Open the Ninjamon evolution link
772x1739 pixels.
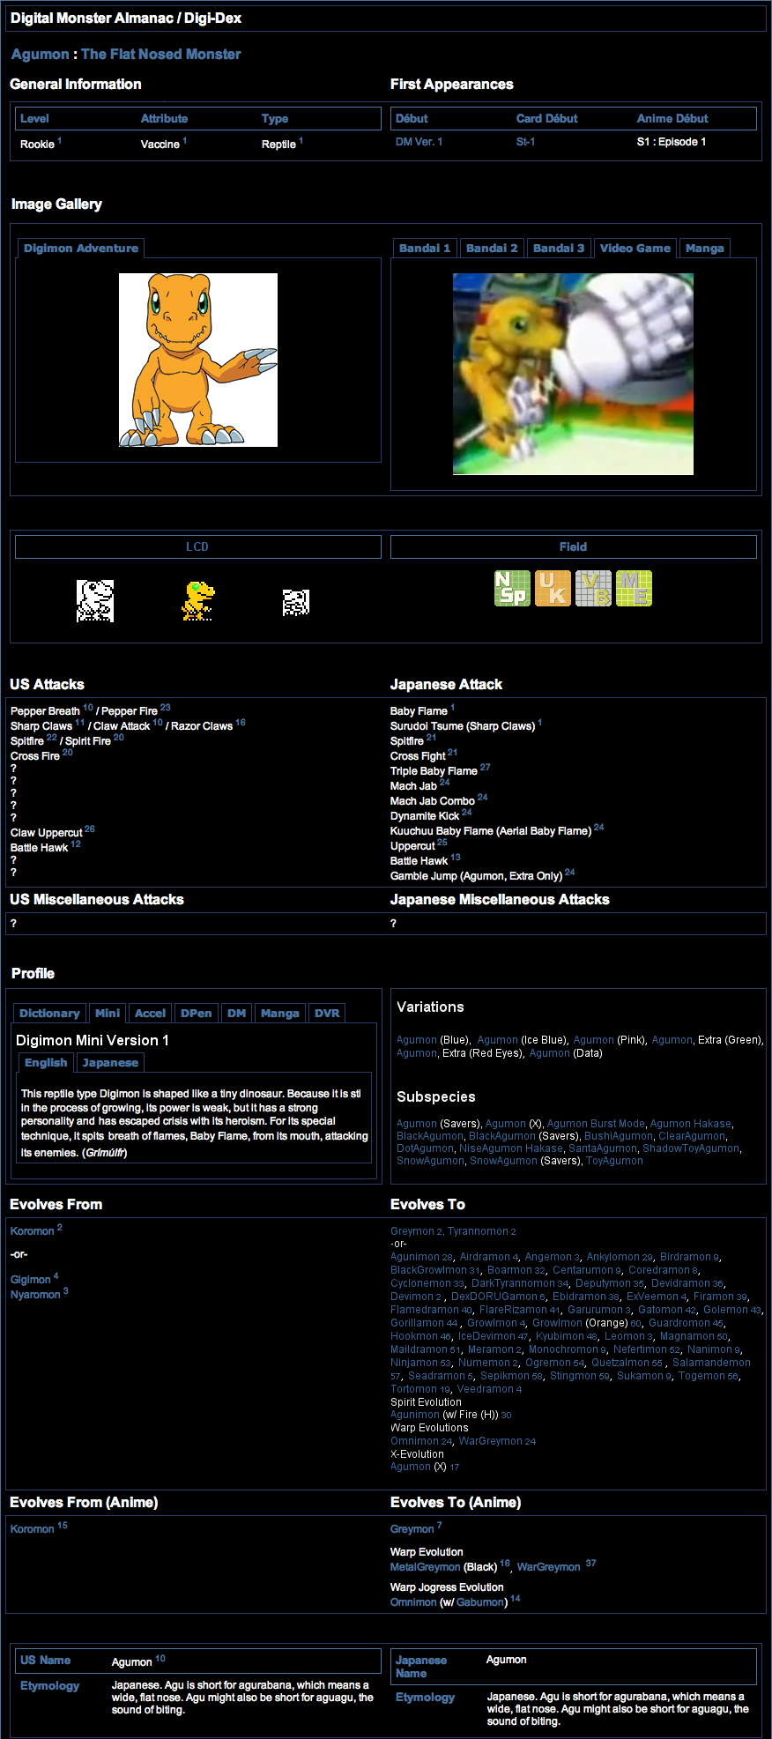414,1363
